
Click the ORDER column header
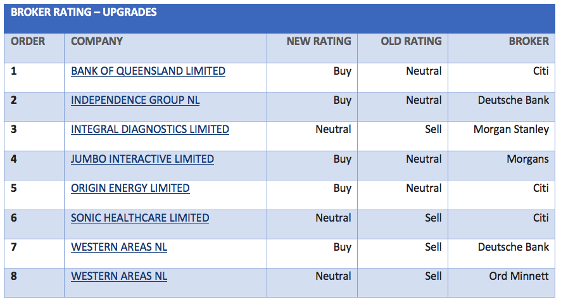(x=28, y=41)
